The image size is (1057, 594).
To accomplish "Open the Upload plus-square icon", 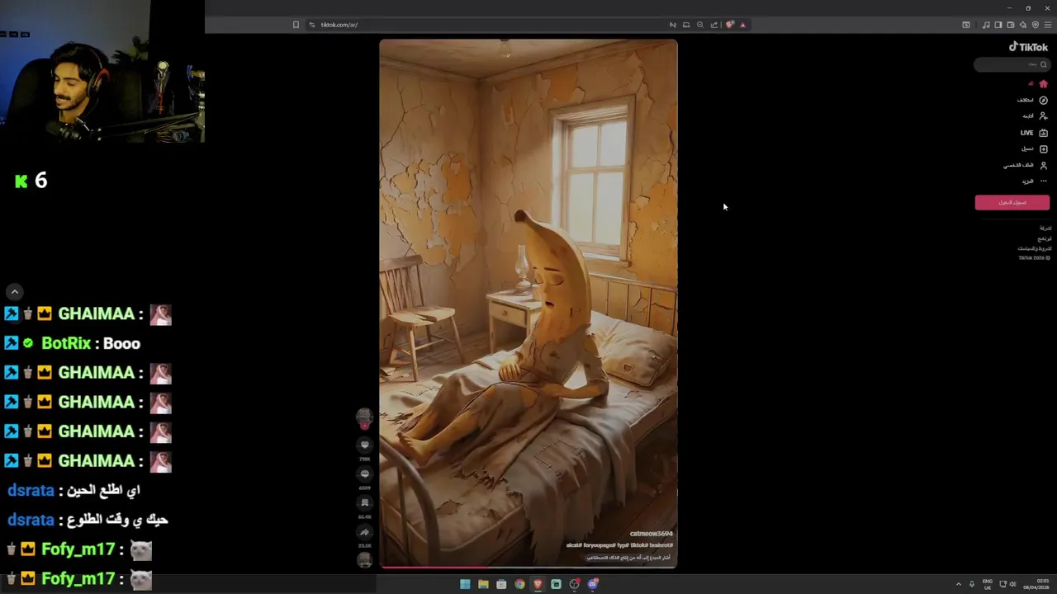I will (1043, 149).
